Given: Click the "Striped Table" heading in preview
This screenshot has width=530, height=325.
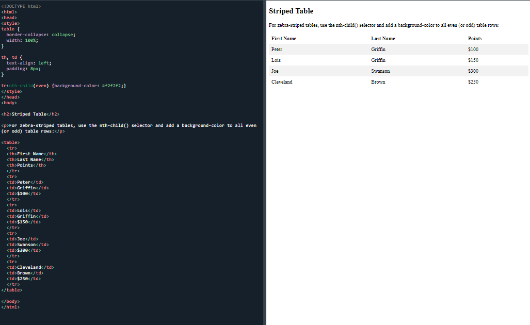Looking at the screenshot, I should pyautogui.click(x=291, y=11).
